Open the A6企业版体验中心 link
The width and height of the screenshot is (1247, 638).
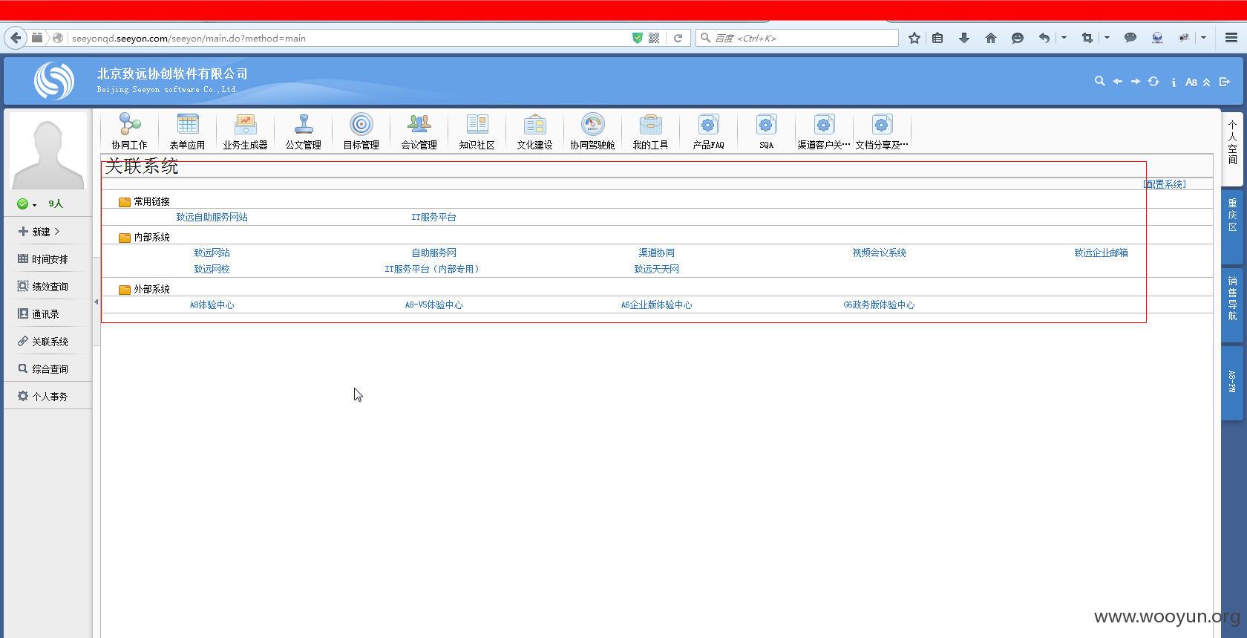click(x=656, y=305)
